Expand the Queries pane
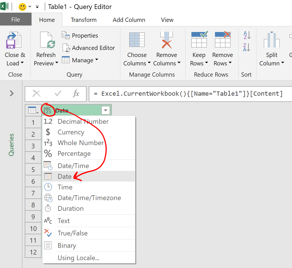This screenshot has width=292, height=268. 12,93
